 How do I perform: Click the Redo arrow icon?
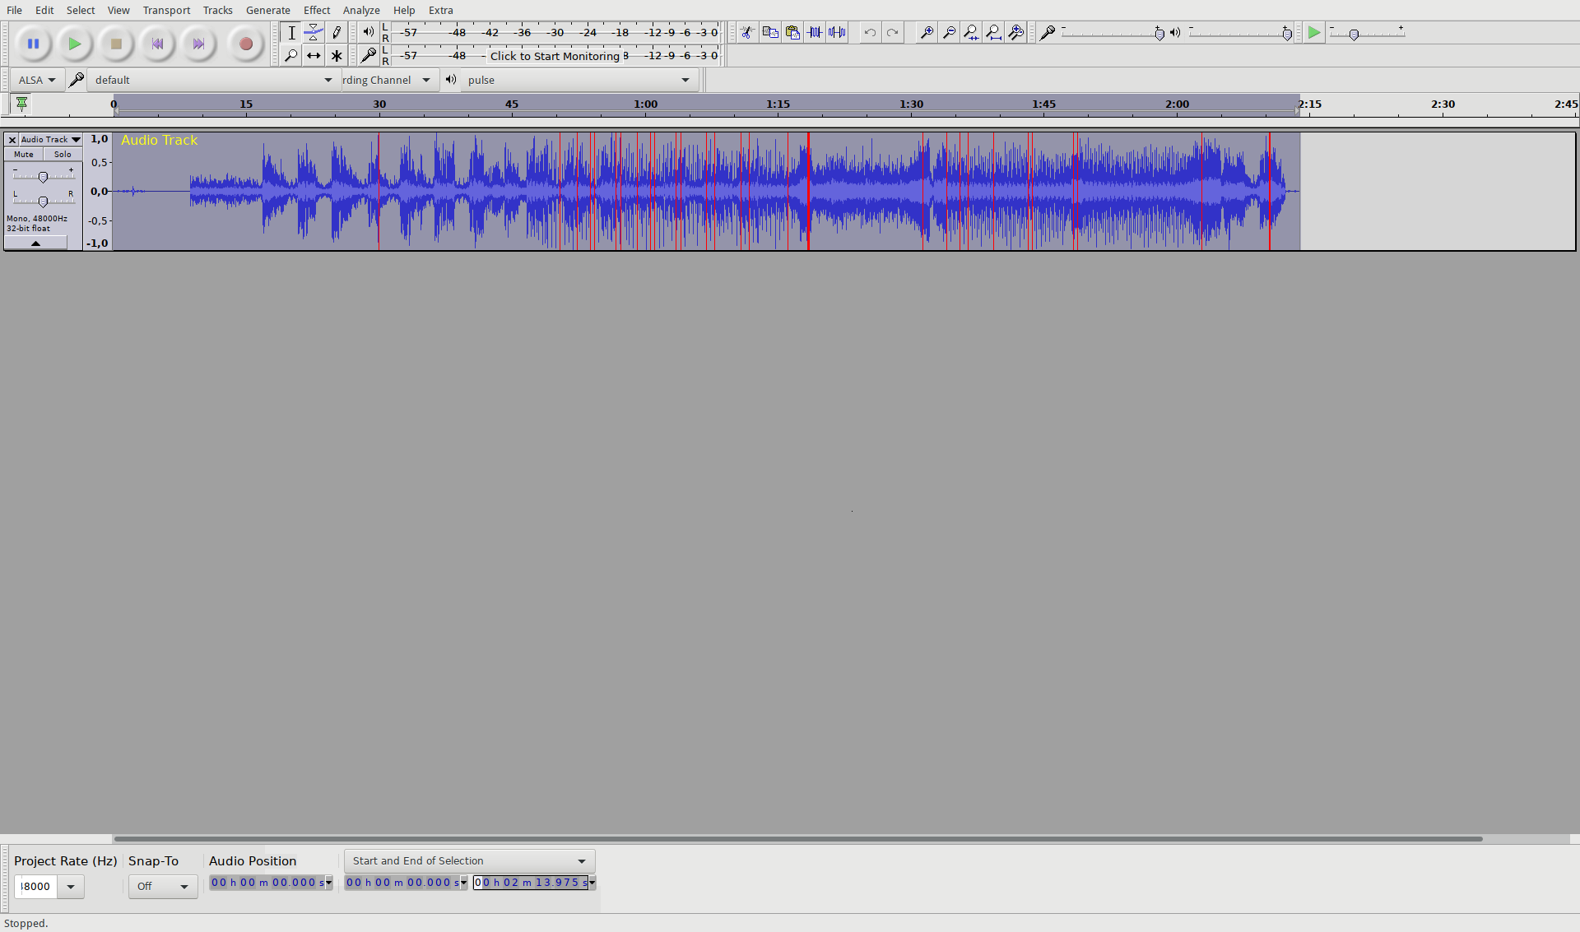point(892,33)
